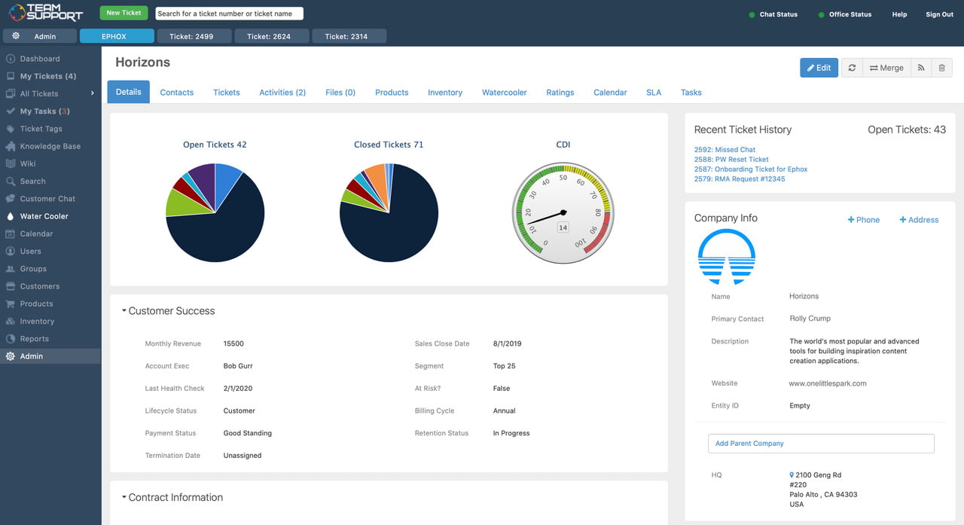Select the Inventory icon in the sidebar
Screen dimensions: 964x525
[10, 321]
